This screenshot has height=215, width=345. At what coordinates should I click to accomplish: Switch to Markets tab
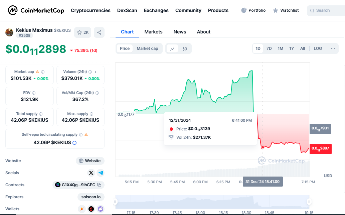153,32
